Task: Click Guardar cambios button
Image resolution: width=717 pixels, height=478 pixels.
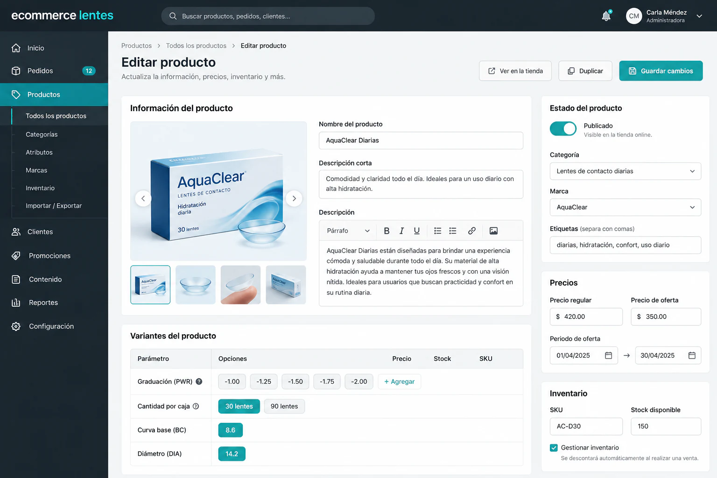Action: pyautogui.click(x=661, y=71)
